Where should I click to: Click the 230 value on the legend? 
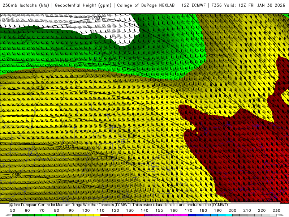(x=276, y=210)
